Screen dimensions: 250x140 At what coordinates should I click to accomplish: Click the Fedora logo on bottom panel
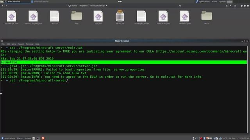[2, 138]
